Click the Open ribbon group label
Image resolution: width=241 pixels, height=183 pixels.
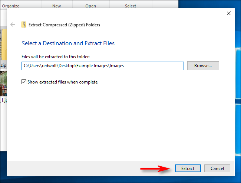[x=90, y=6]
